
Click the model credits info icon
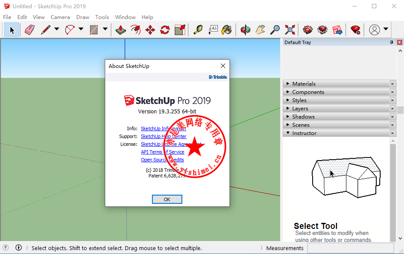pos(19,248)
